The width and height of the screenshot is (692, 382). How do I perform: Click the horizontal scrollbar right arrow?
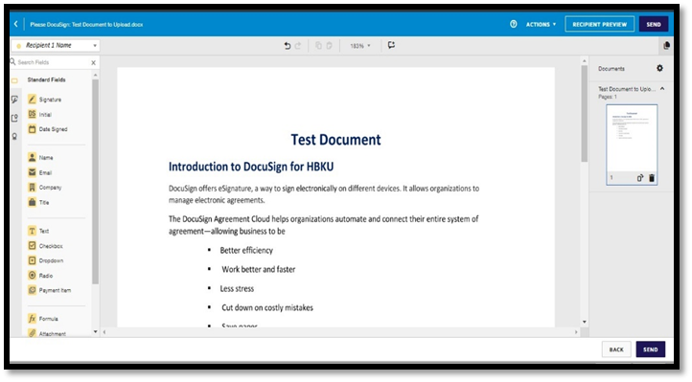(x=576, y=332)
